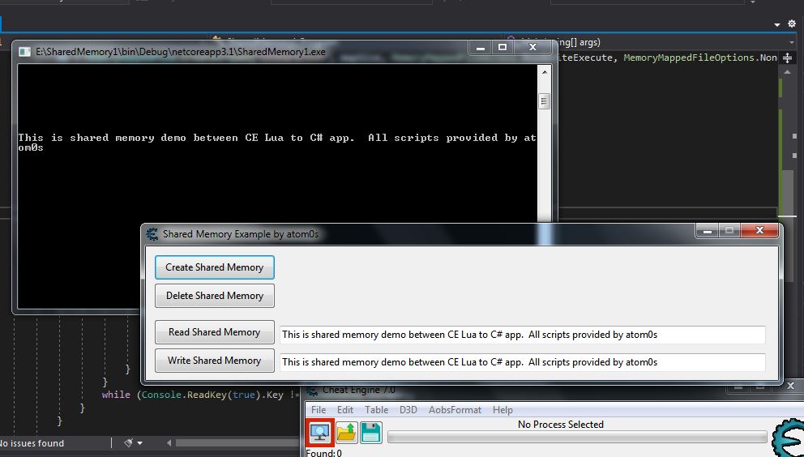Click Visual Studio vertical scrollbar up arrow
Screen dimensions: 804x457
click(x=788, y=72)
